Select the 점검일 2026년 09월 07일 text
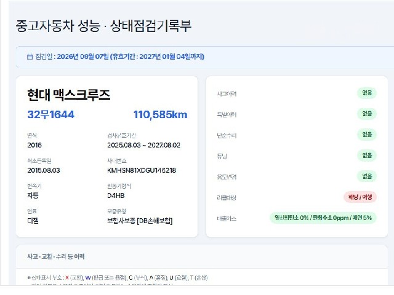Screen dimensions: 394x295 pyautogui.click(x=72, y=57)
